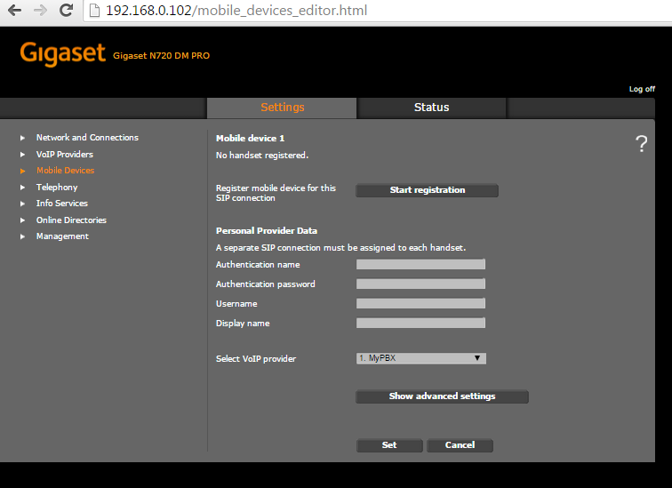
Task: Click 'No handset registered.' text
Action: pyautogui.click(x=262, y=156)
